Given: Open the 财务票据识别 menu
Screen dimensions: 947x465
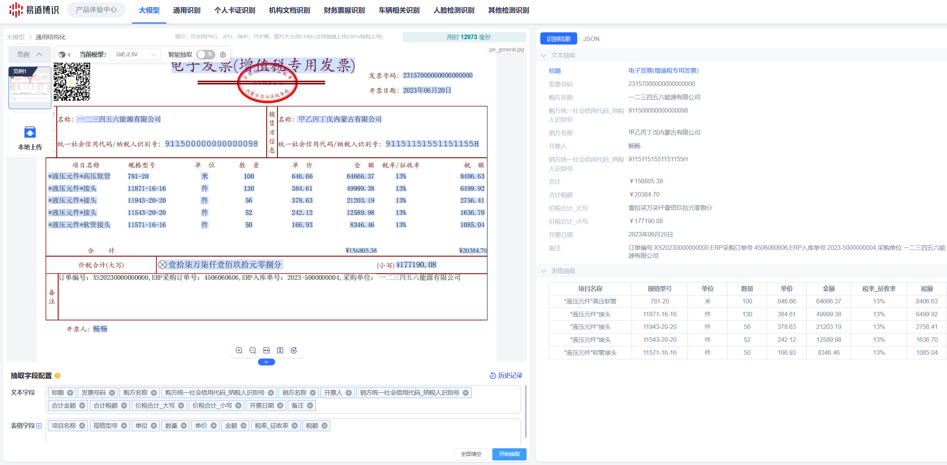Looking at the screenshot, I should click(344, 10).
